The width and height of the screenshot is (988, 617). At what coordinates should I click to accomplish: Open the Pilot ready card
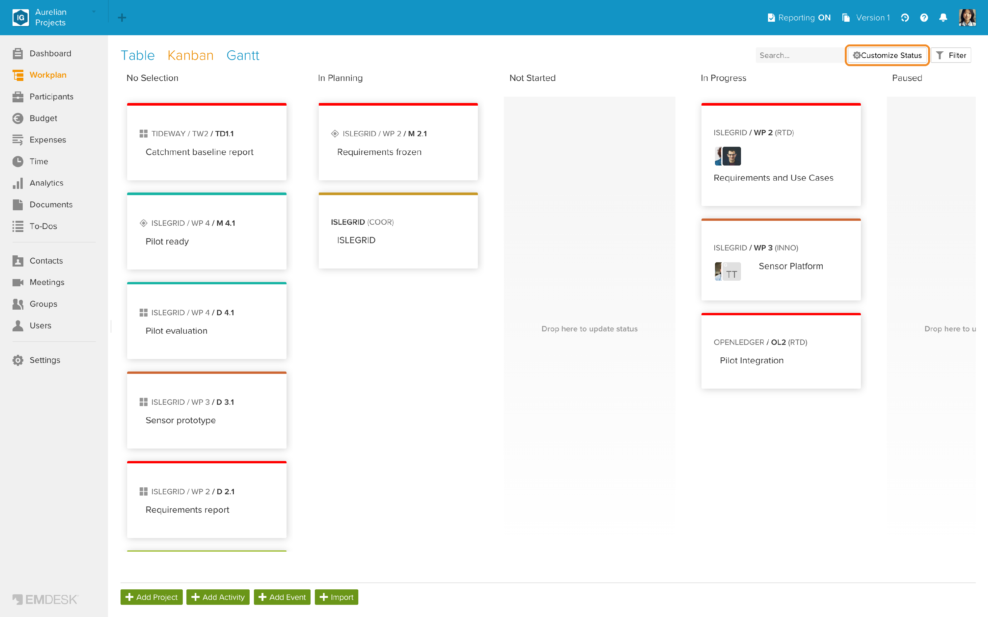(x=206, y=231)
